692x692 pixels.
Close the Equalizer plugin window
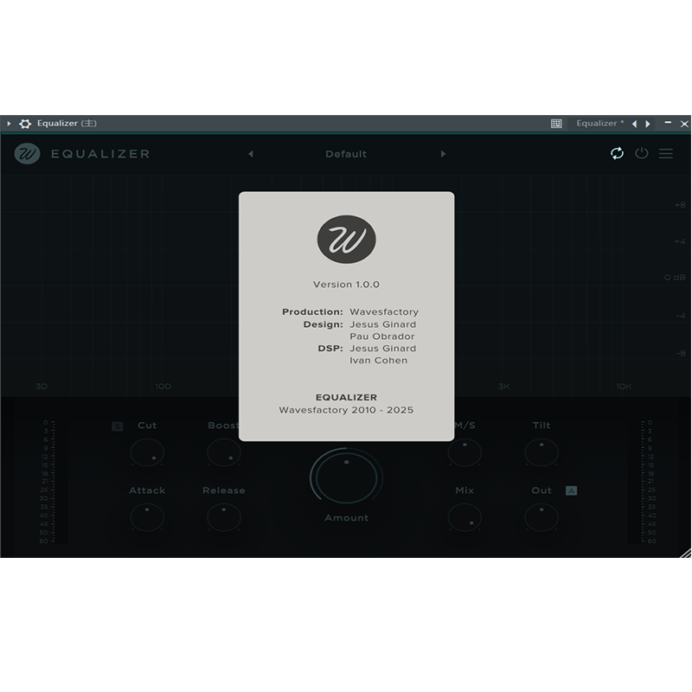(684, 124)
